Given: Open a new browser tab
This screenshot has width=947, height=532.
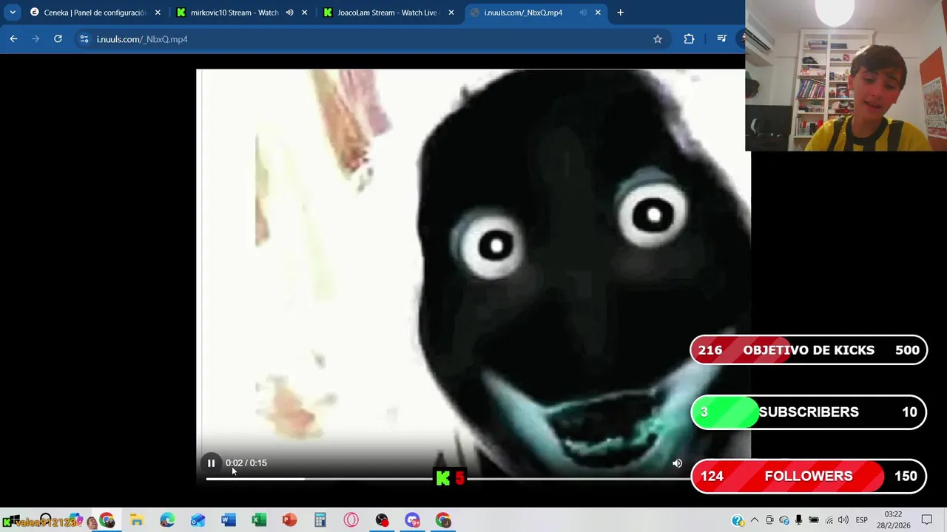Looking at the screenshot, I should point(620,13).
